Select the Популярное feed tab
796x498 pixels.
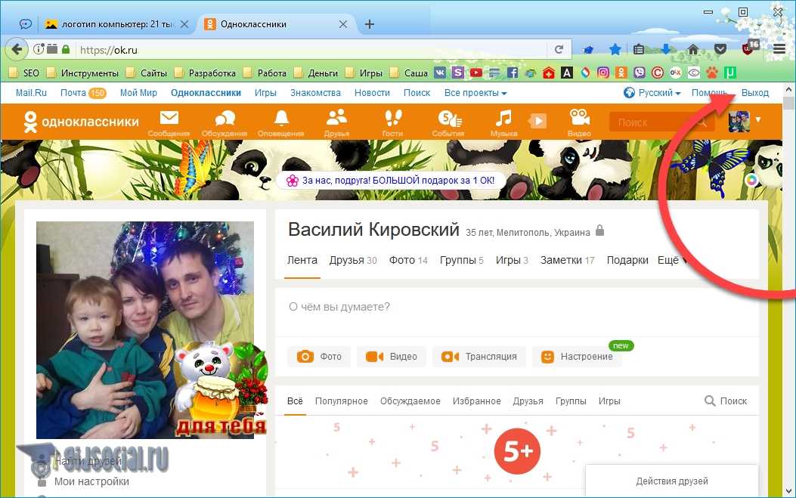click(x=341, y=401)
